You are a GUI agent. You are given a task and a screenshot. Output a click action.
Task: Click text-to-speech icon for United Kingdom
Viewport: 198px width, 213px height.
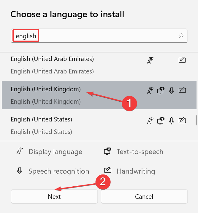(x=161, y=90)
